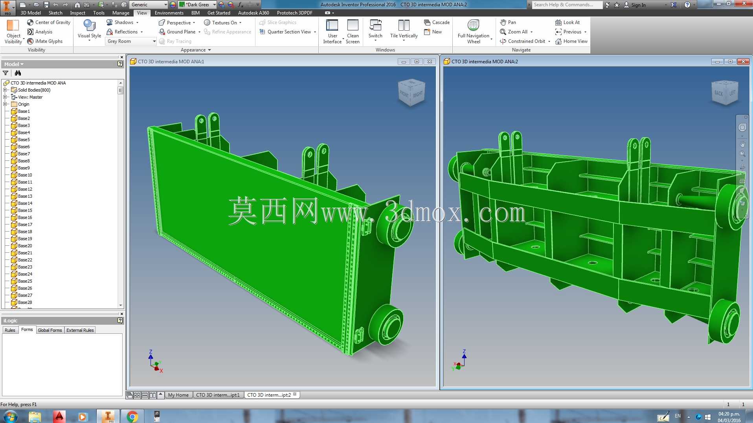Open the 3D Model ribbon tab

point(31,13)
